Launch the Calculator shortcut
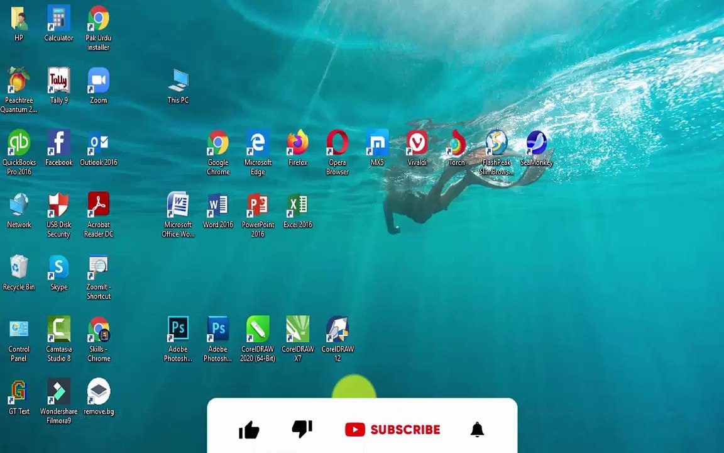The image size is (724, 453). coord(58,18)
